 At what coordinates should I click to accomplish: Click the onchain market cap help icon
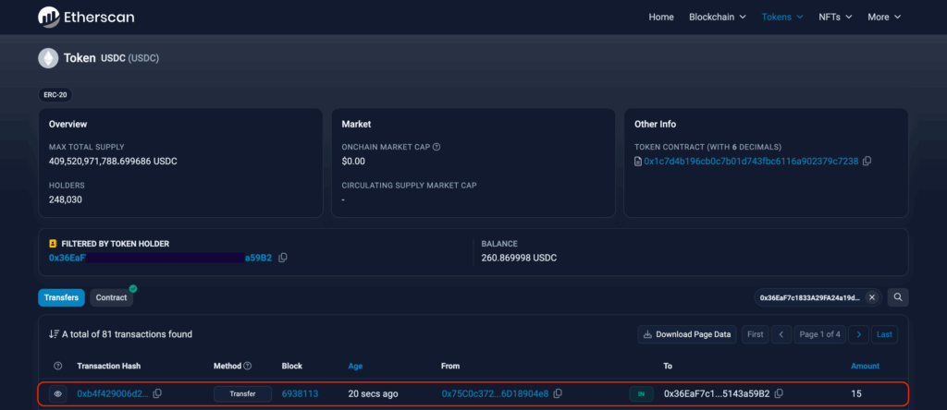pos(437,147)
